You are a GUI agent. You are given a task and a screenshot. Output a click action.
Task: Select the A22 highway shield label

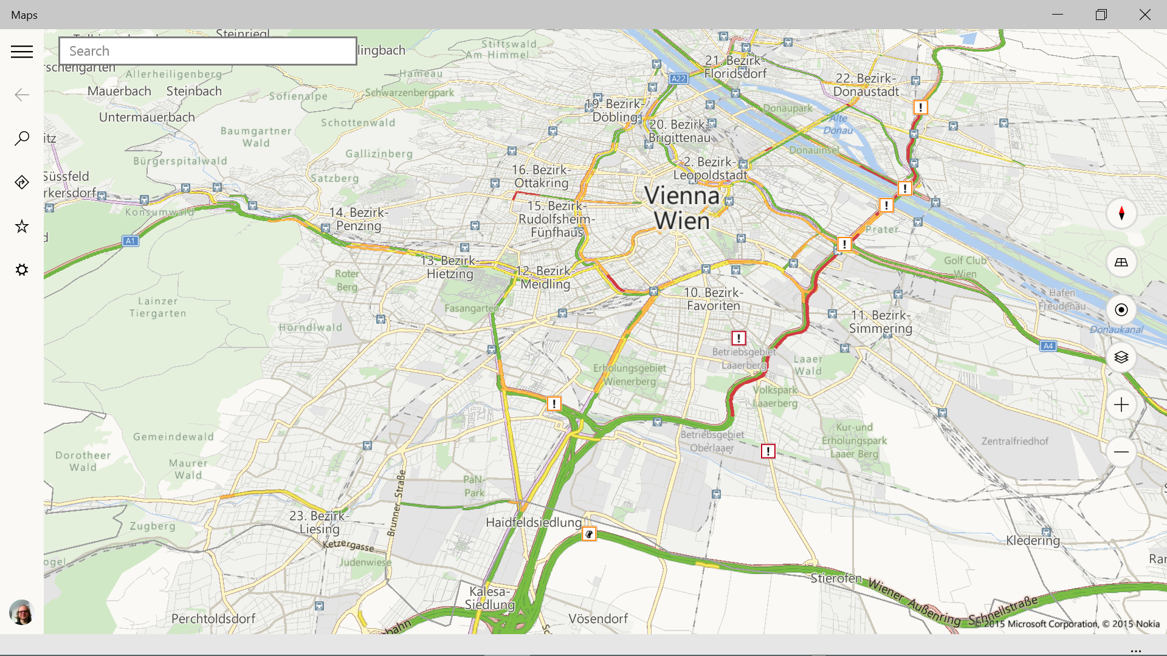pos(678,78)
